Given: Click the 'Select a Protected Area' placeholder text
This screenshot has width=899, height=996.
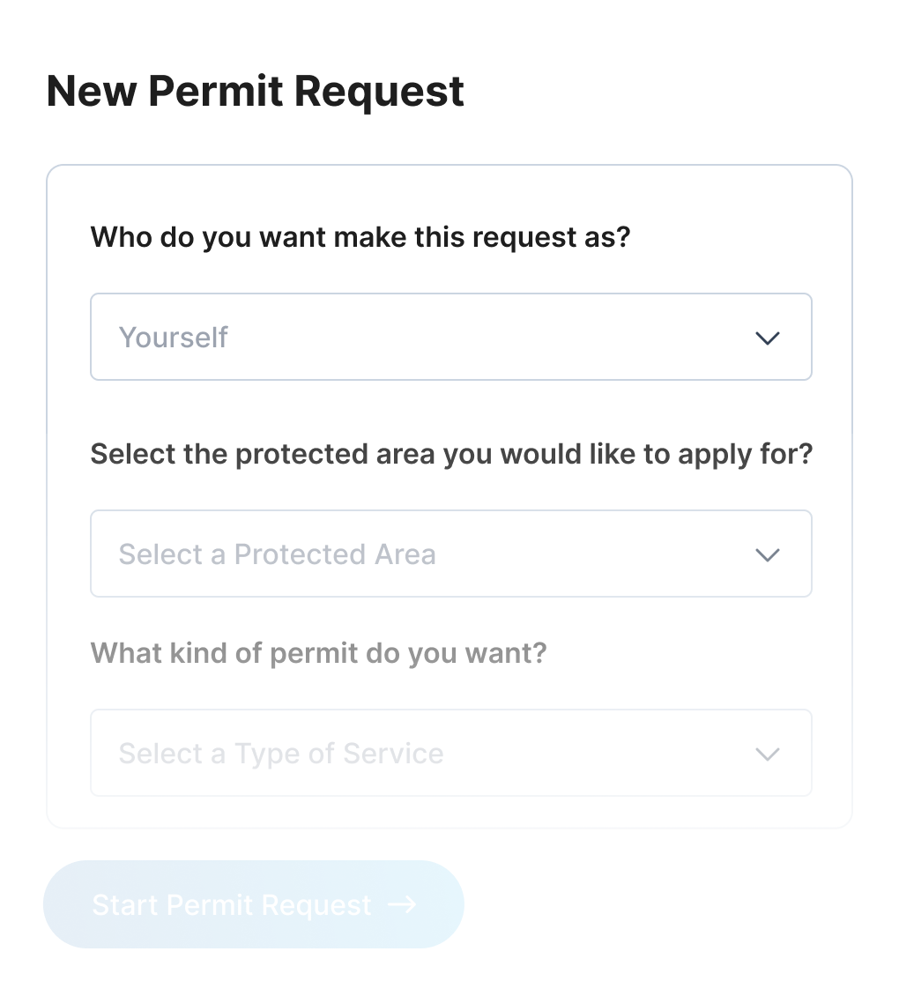Looking at the screenshot, I should pyautogui.click(x=277, y=554).
